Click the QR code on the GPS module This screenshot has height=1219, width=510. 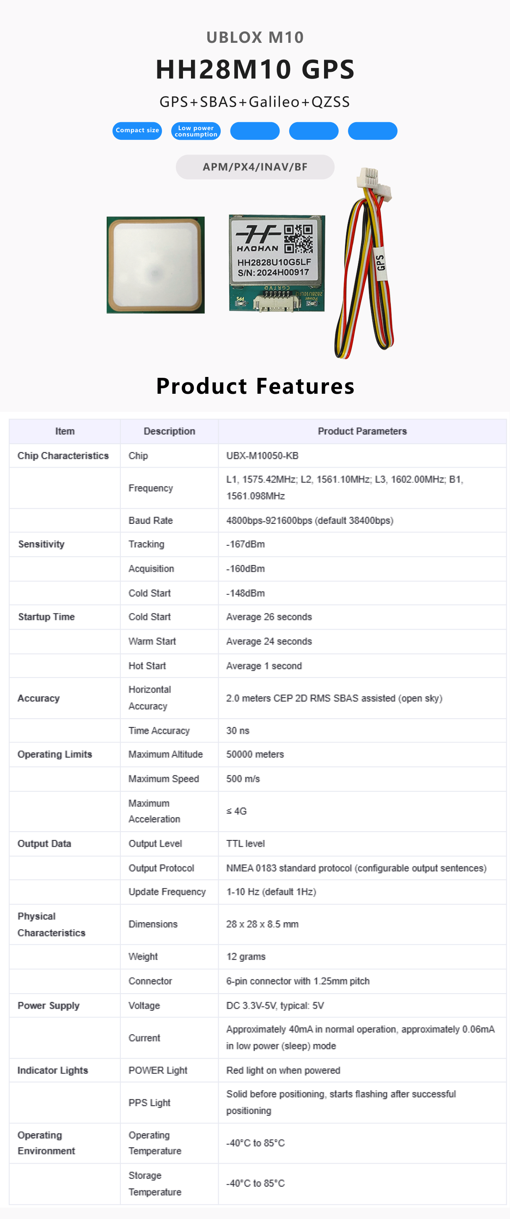tap(298, 238)
